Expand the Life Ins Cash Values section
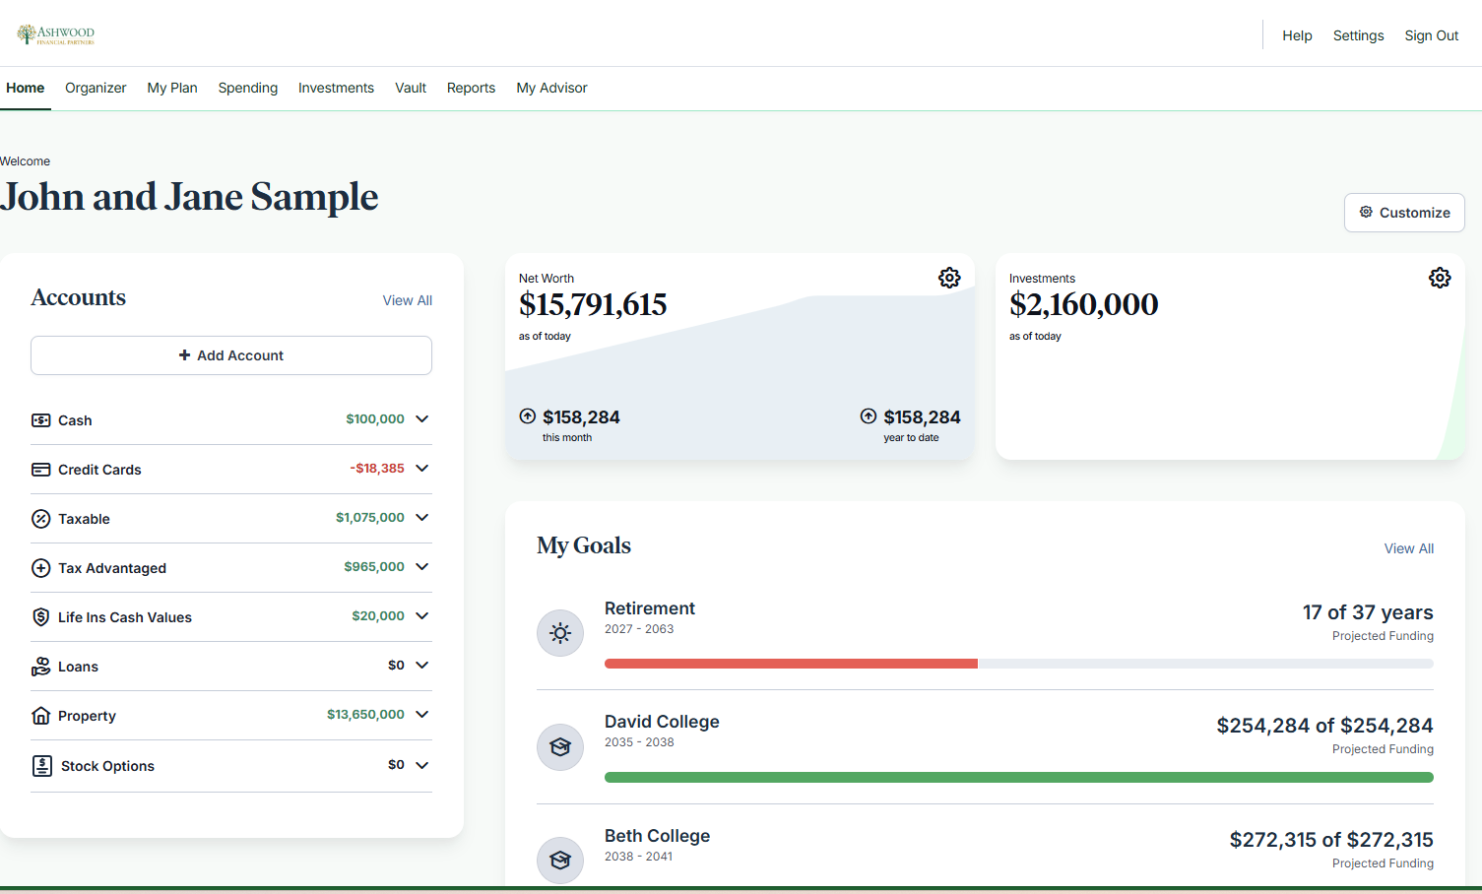The width and height of the screenshot is (1482, 894). click(x=421, y=615)
